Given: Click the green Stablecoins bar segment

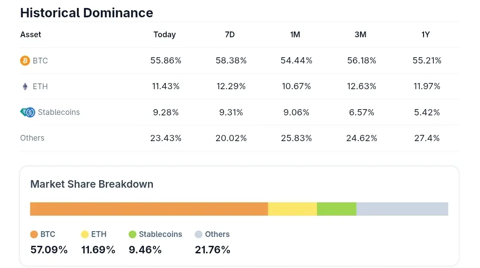Looking at the screenshot, I should point(336,209).
